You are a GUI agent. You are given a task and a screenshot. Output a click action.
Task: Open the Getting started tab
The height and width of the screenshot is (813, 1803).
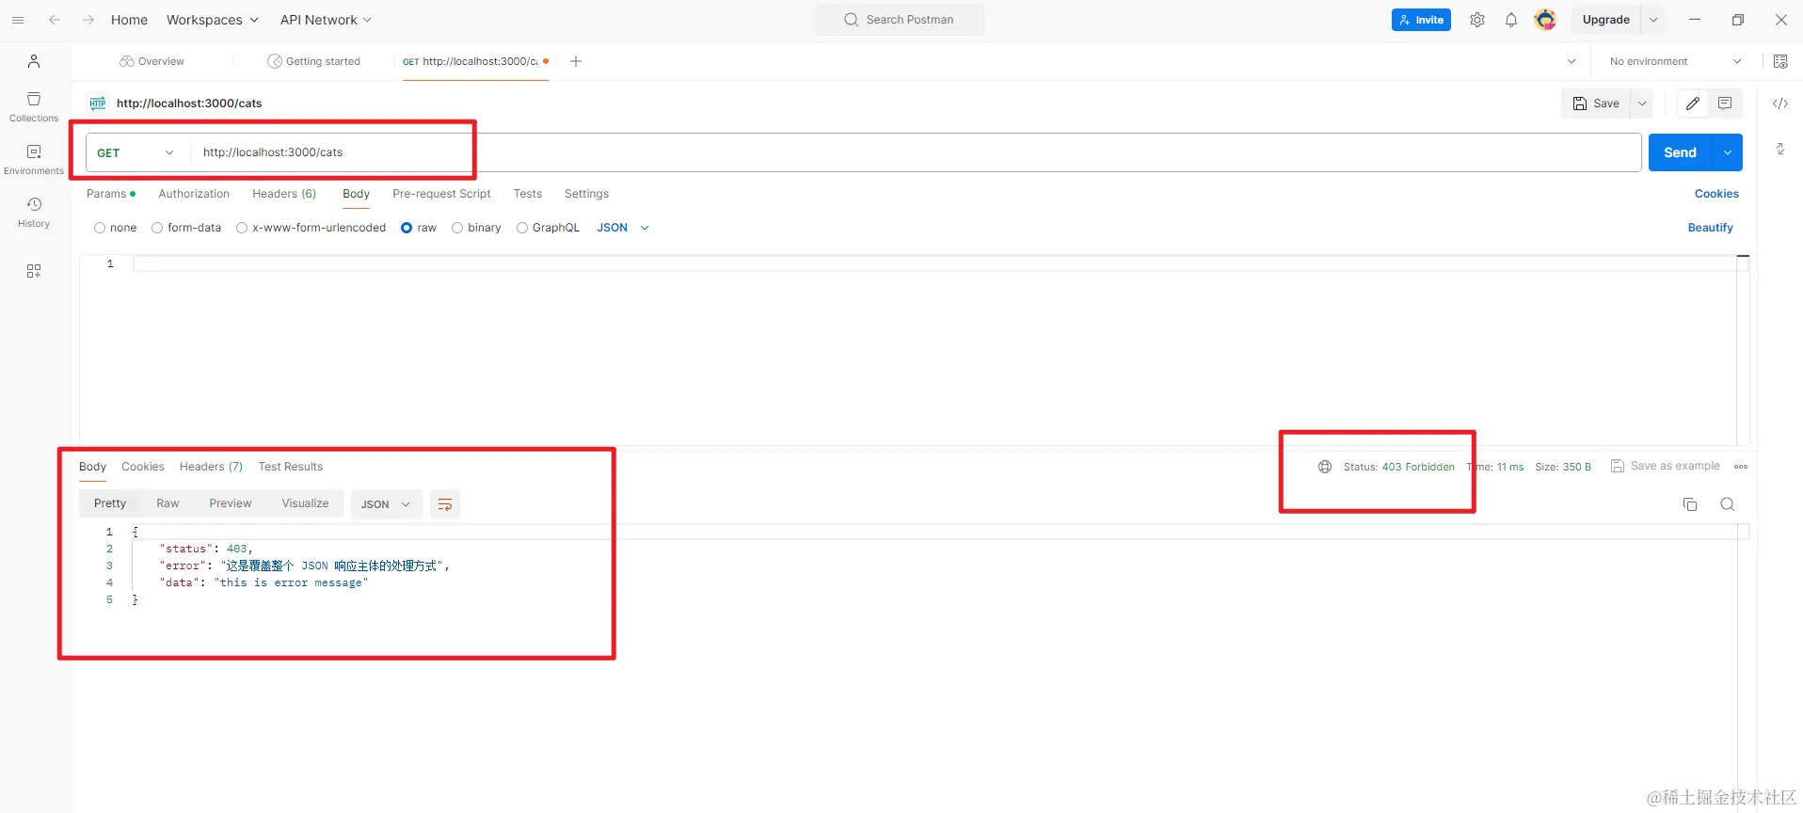(314, 61)
